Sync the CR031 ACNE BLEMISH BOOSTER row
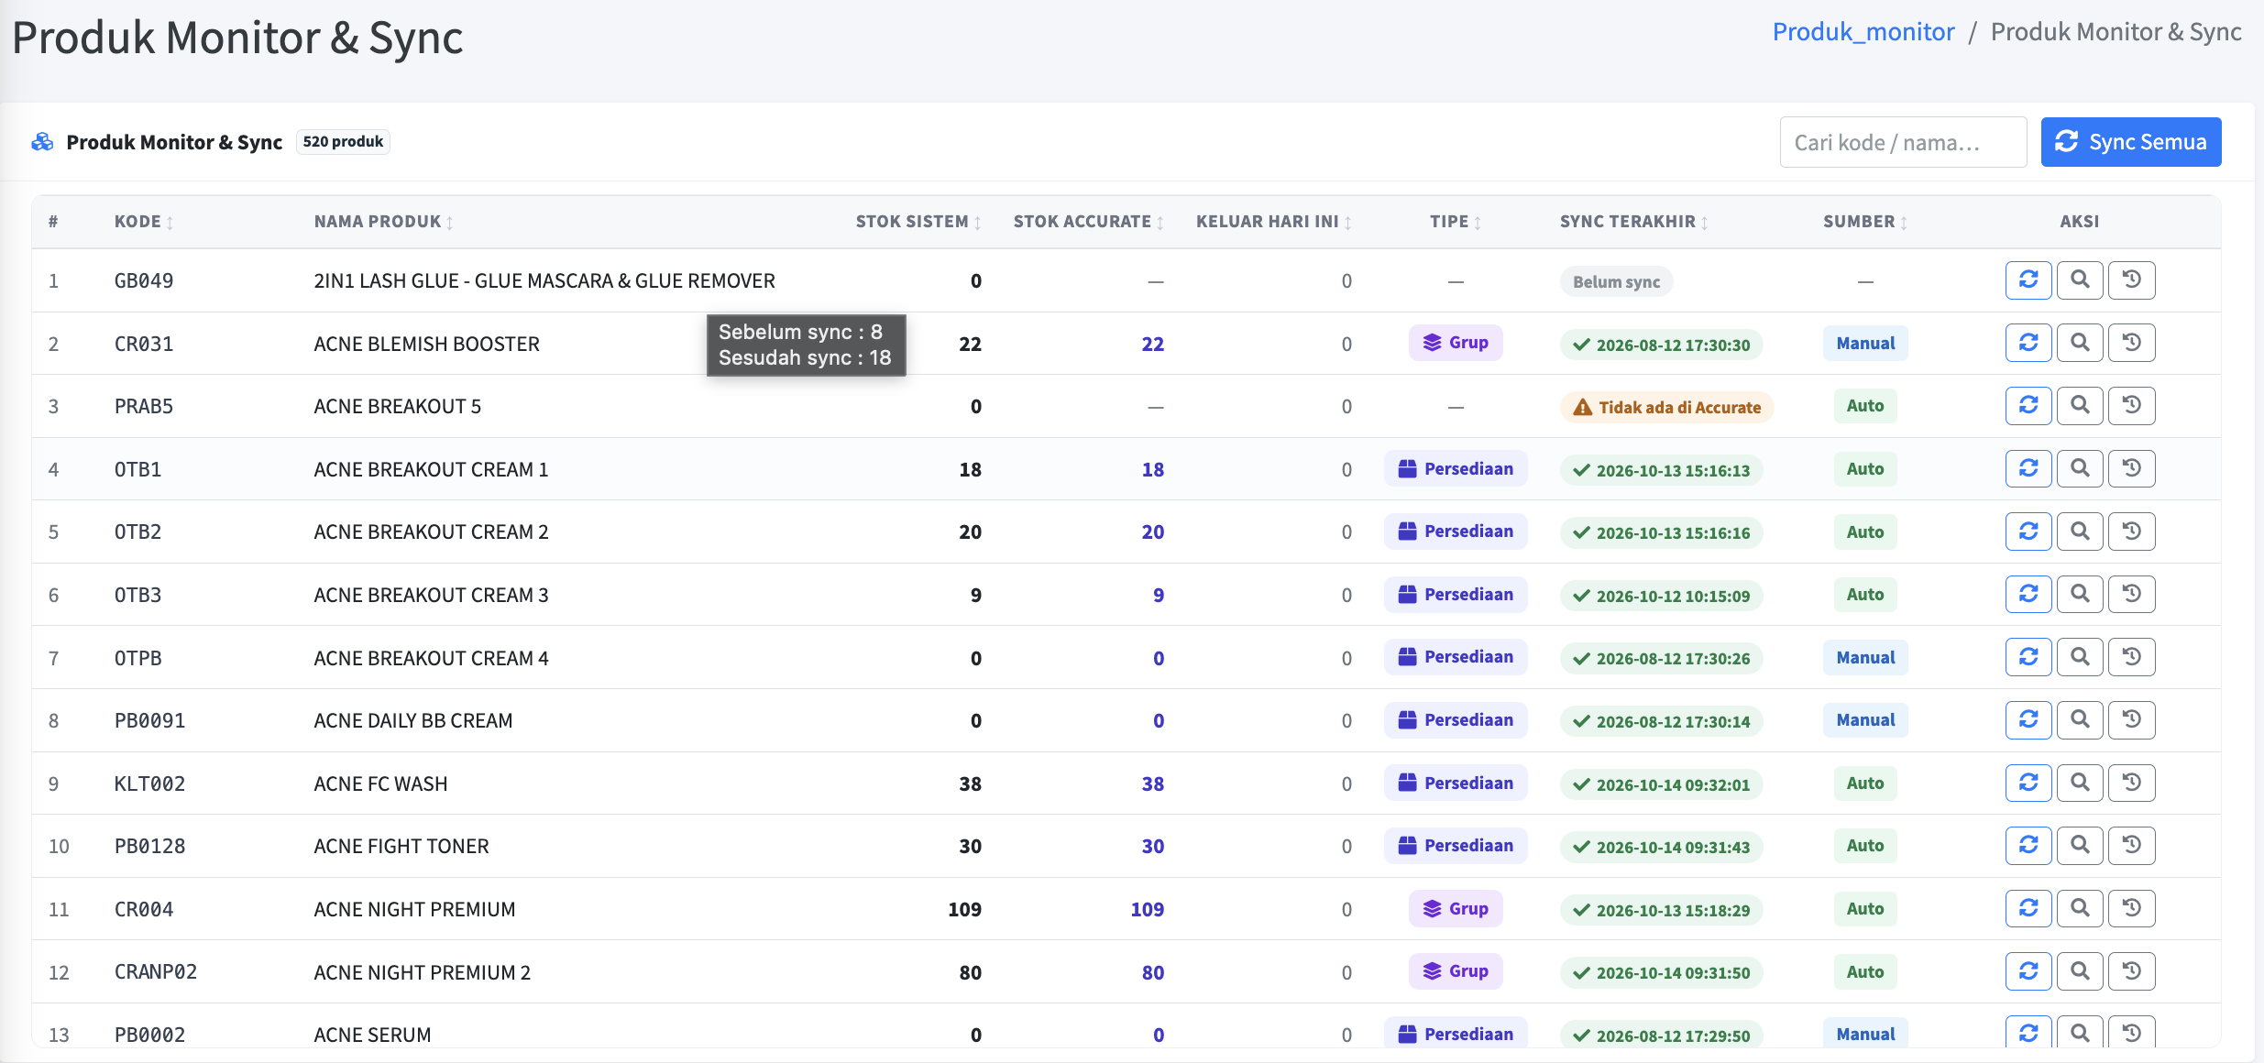This screenshot has height=1063, width=2264. click(2028, 343)
